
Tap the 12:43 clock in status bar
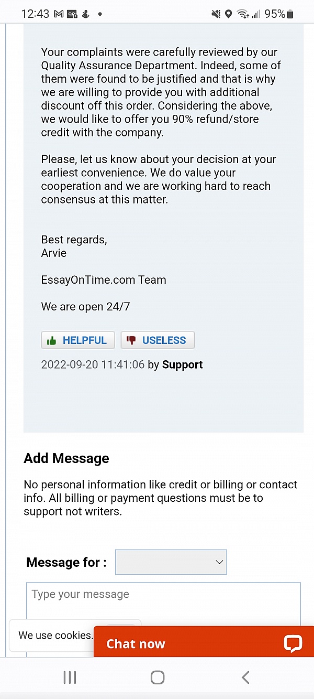click(35, 14)
